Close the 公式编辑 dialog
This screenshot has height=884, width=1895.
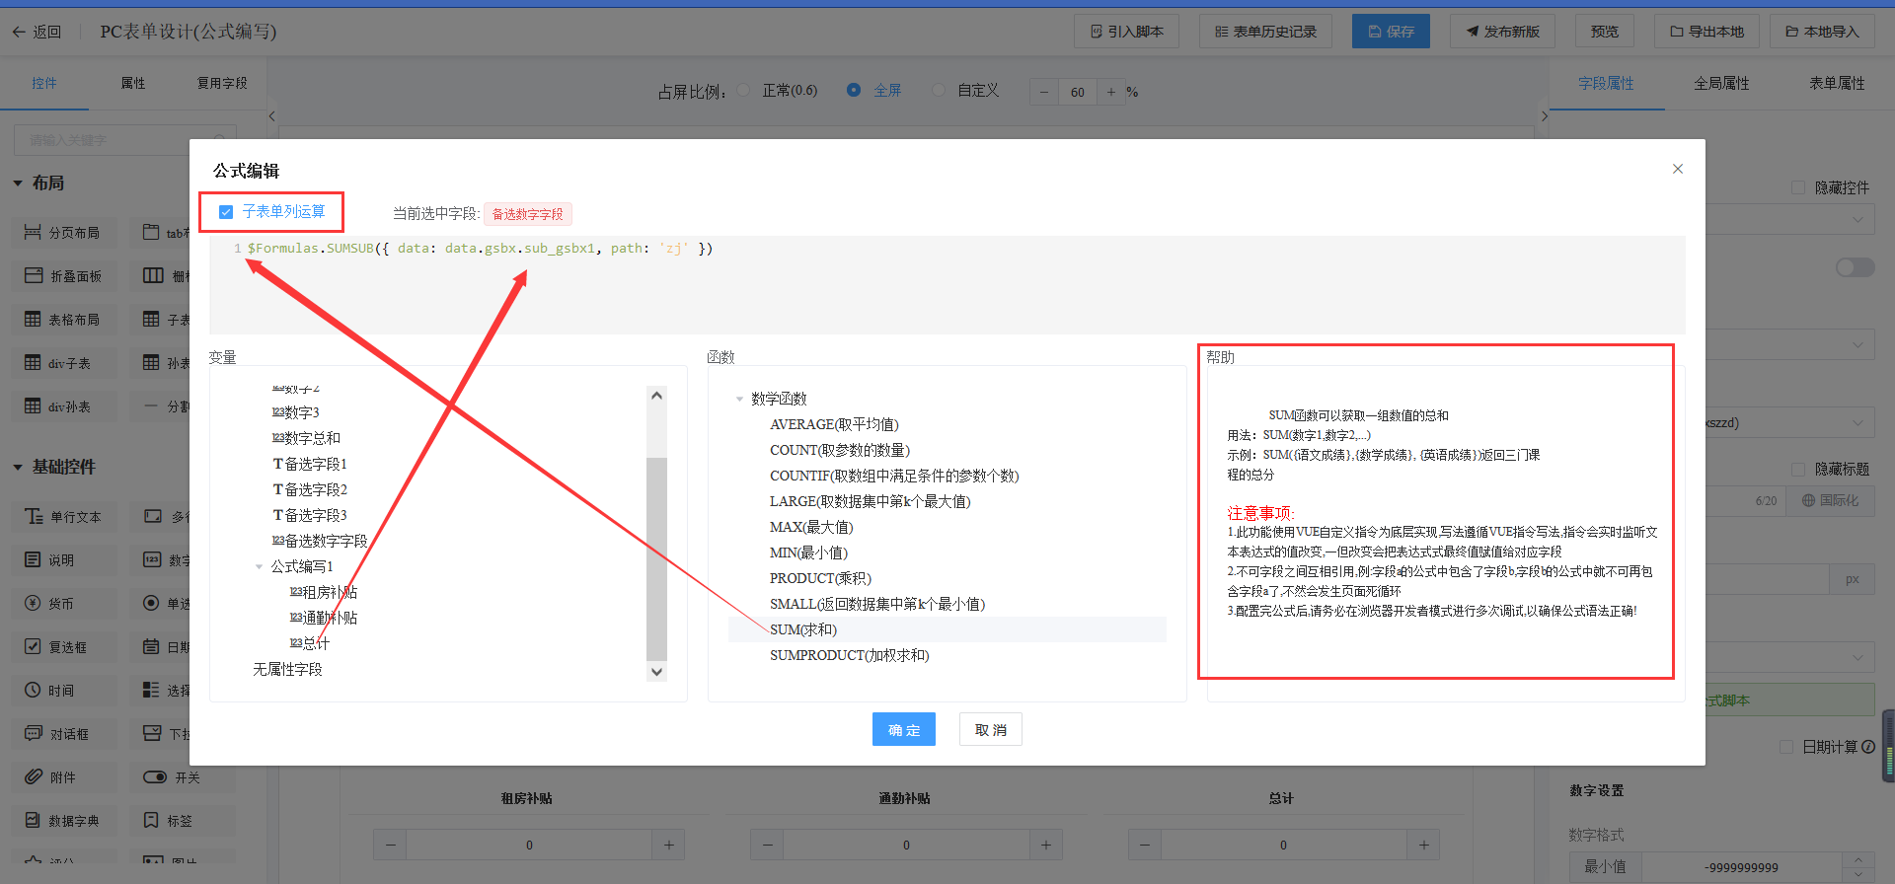pyautogui.click(x=1678, y=169)
